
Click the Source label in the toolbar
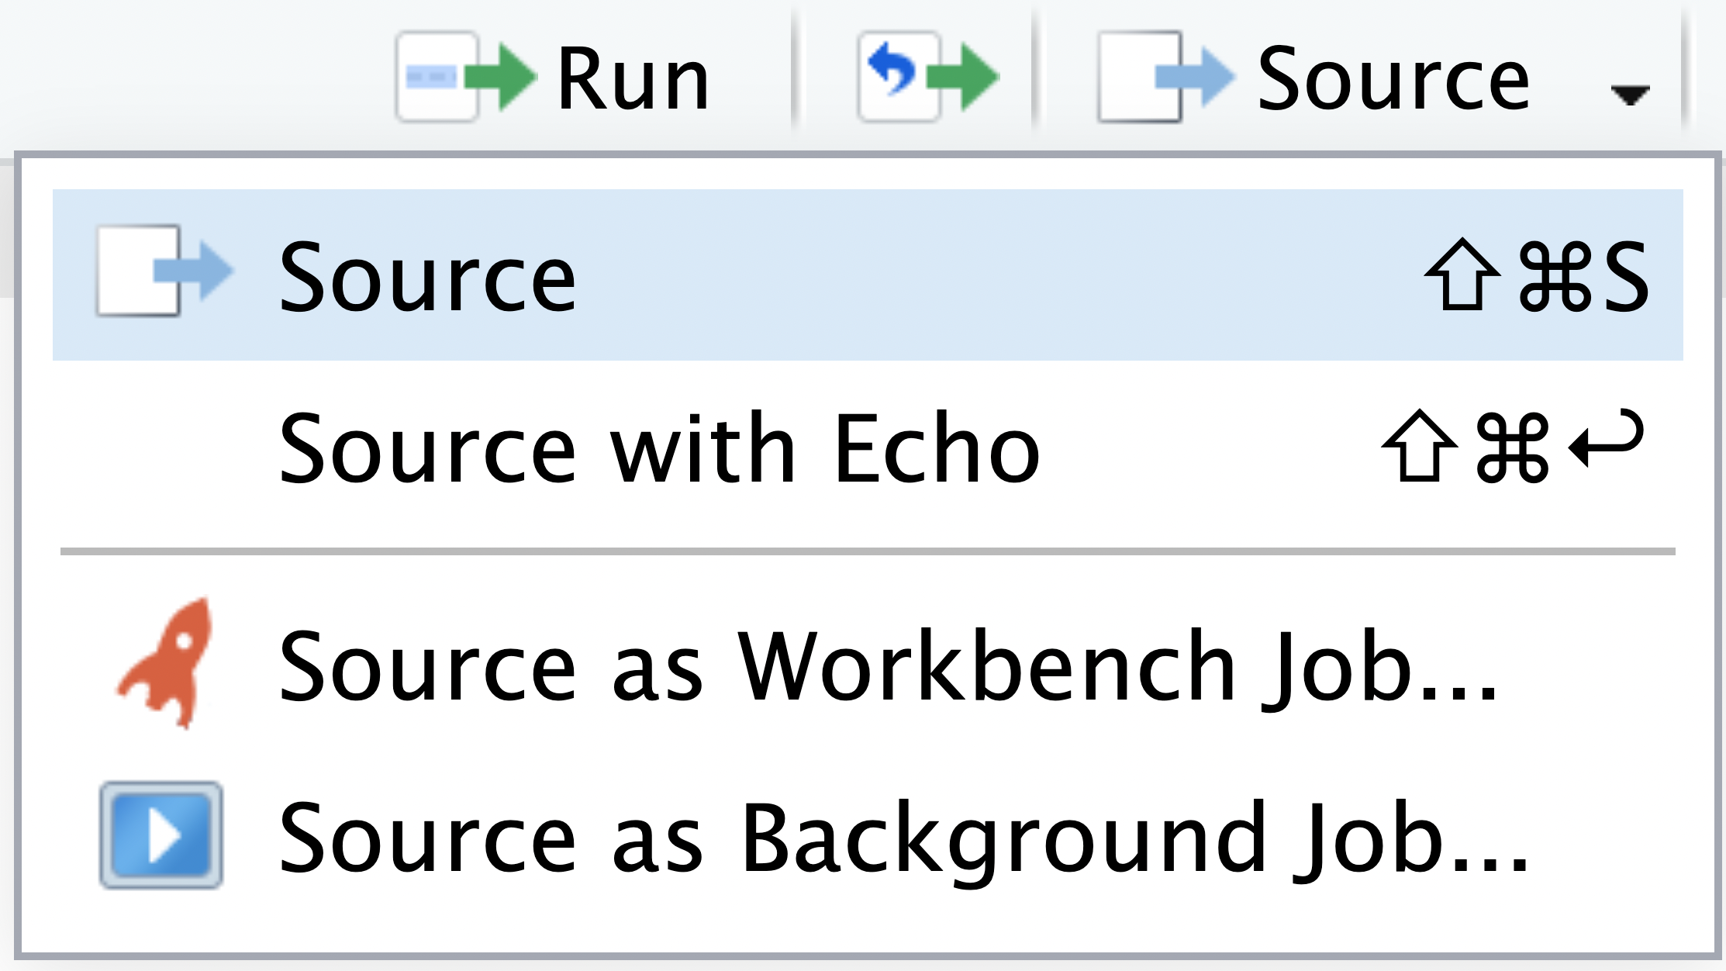pos(1393,79)
